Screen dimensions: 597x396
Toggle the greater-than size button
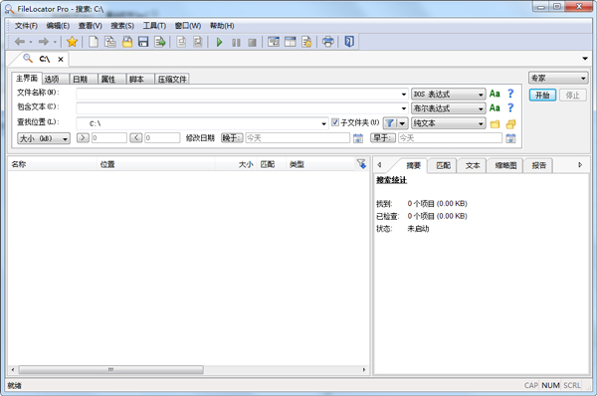pyautogui.click(x=83, y=138)
